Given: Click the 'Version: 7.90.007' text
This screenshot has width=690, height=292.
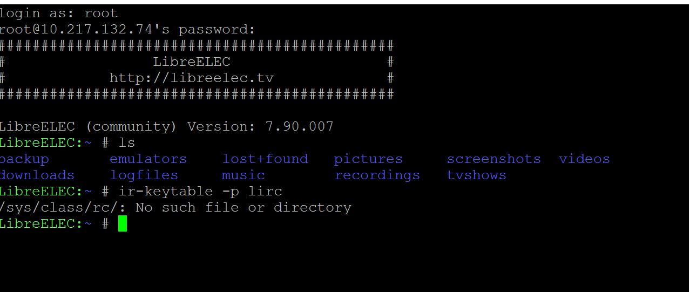Looking at the screenshot, I should [x=260, y=127].
